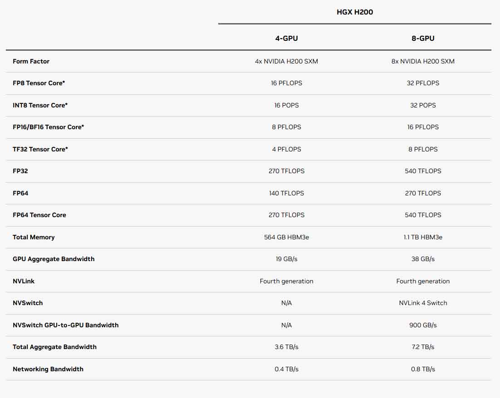Viewport: 500px width, 398px height.
Task: Click the NVLink row label
Action: [x=24, y=281]
